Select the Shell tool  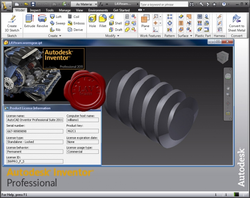(115, 23)
